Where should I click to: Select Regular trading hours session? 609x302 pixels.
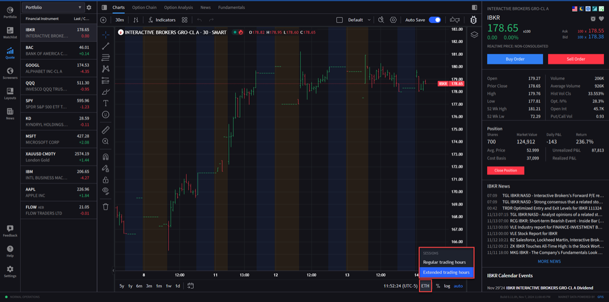tap(446, 262)
